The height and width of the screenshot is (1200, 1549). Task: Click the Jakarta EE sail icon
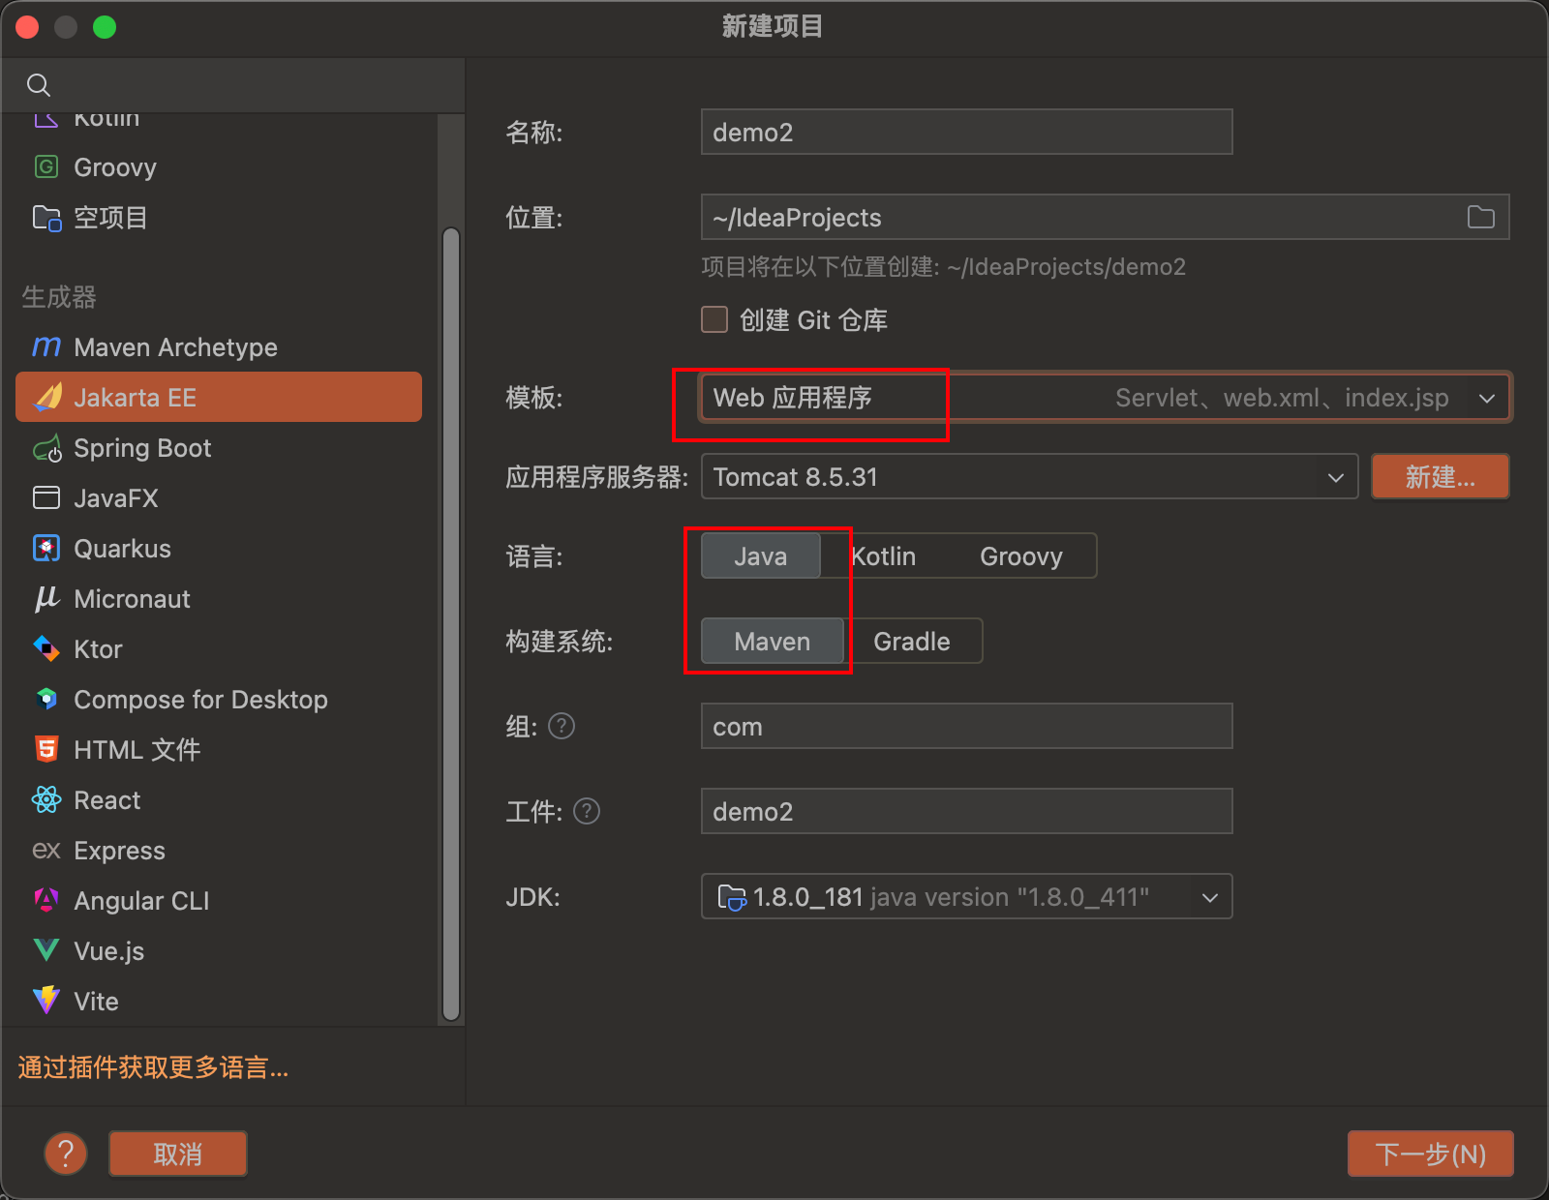pos(47,398)
